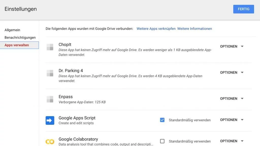Click 'Die folgenden Apps wurden mit Google Drive verbunden' text
This screenshot has width=260, height=146.
pyautogui.click(x=89, y=29)
